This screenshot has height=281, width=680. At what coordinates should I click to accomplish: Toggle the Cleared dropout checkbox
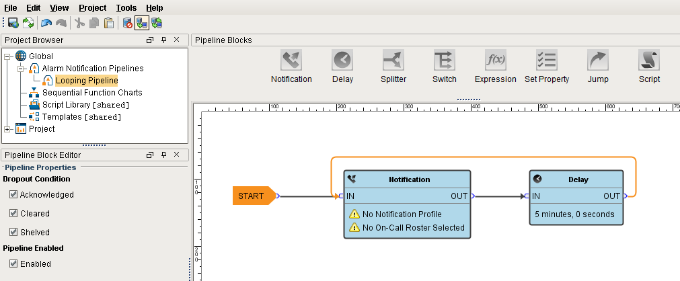[13, 213]
